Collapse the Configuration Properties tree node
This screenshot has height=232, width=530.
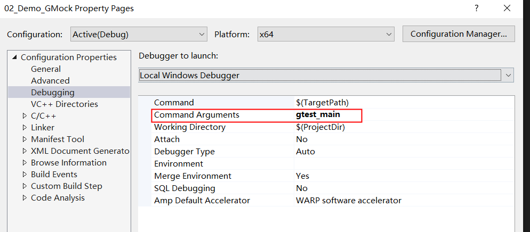coord(14,57)
